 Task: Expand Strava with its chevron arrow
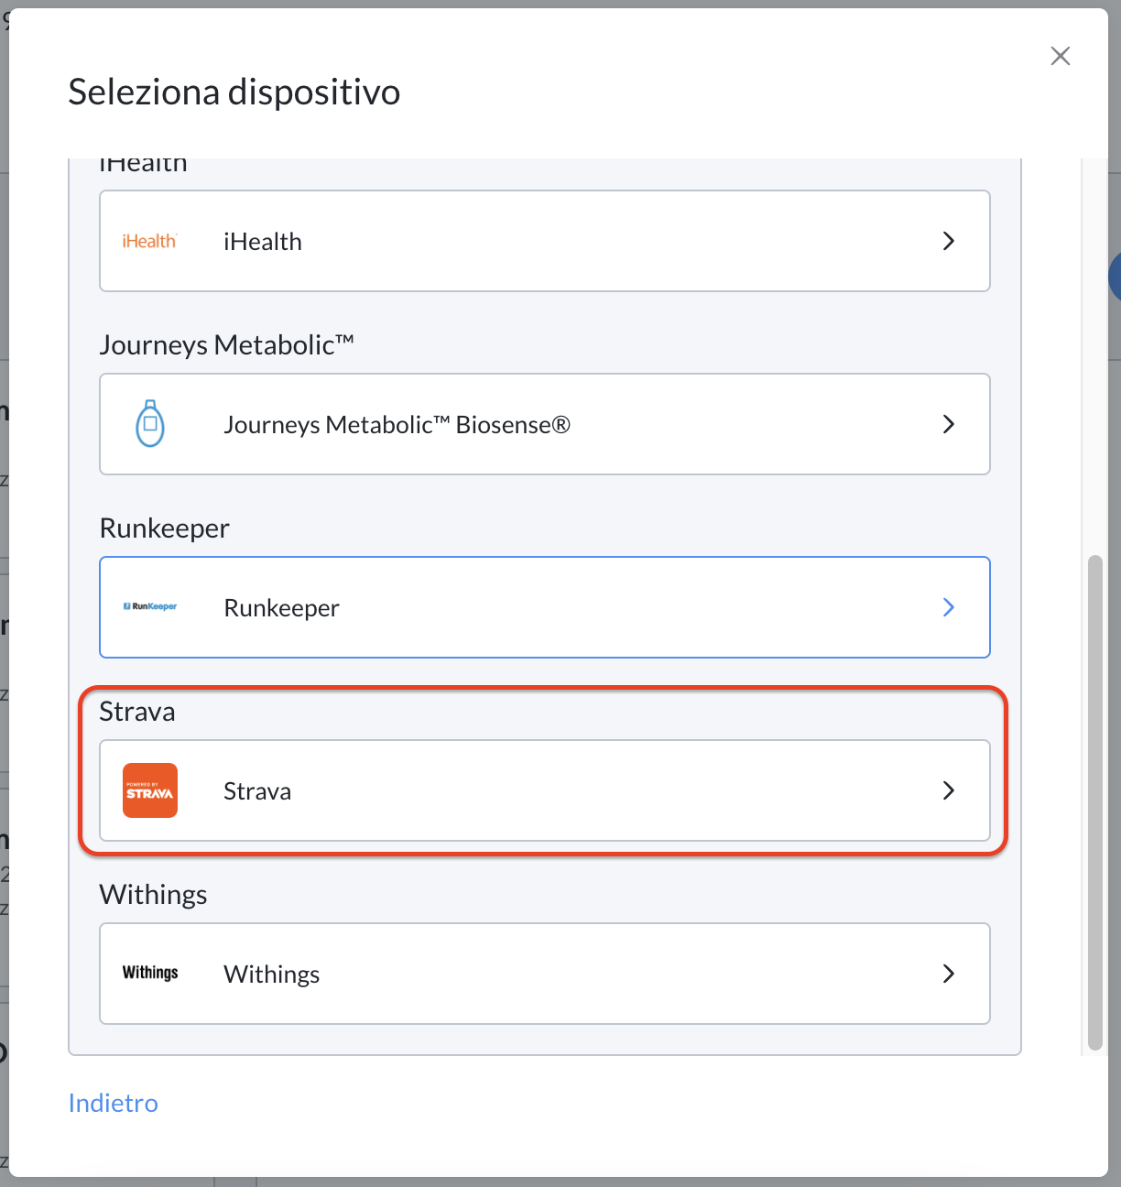[x=949, y=790]
